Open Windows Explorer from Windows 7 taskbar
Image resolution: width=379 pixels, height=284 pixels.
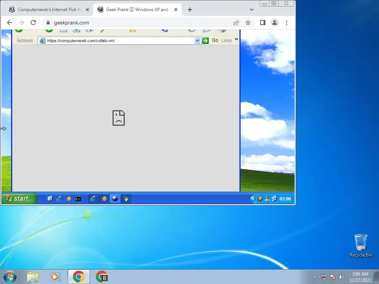tap(33, 277)
